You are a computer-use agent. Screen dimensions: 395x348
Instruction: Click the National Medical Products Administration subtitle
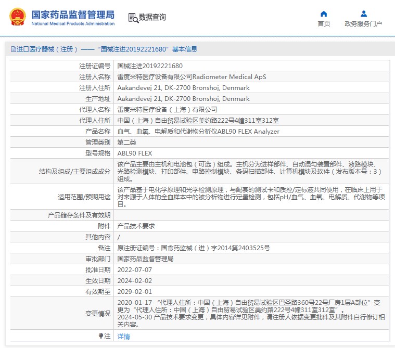[x=73, y=24]
